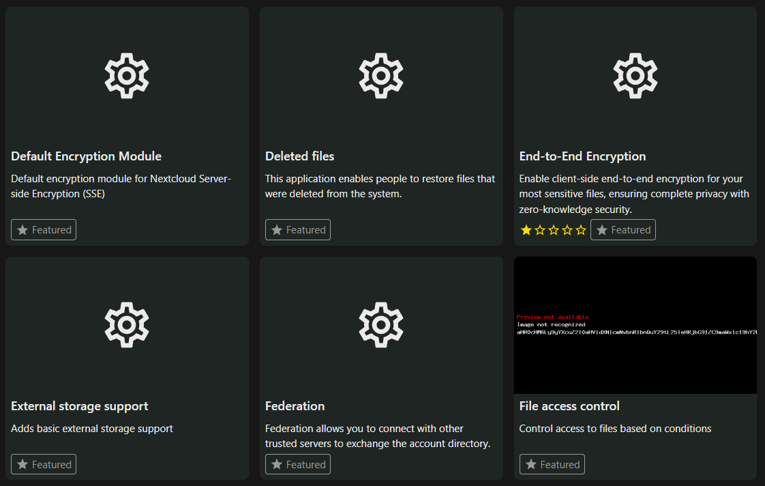Screen dimensions: 765x486
Task: Click "Federation allows you to connect" description
Action: (x=378, y=435)
